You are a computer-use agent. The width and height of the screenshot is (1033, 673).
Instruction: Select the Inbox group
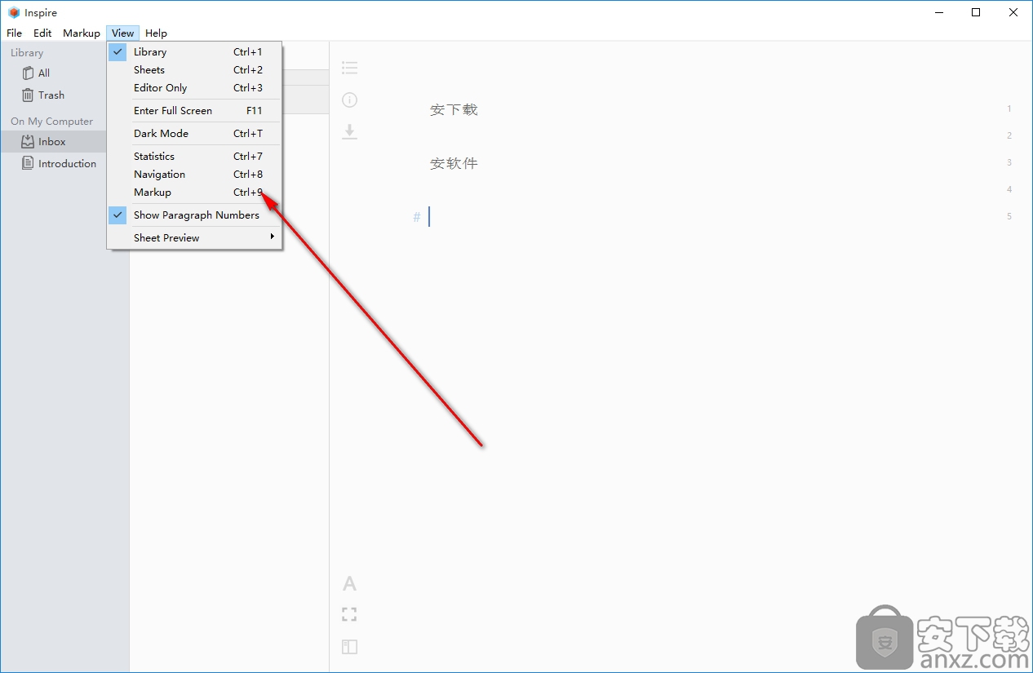click(53, 141)
